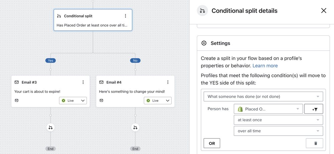Click the split icon below Email #3
Screen dimensions: 334x154
(x=50, y=127)
